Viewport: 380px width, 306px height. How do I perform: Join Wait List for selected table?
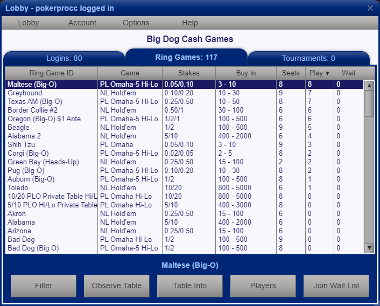[336, 286]
